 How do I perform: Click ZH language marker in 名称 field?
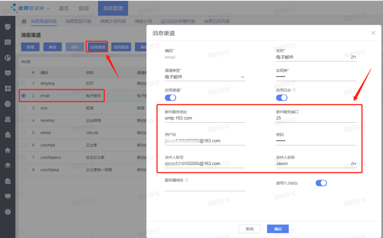353,57
